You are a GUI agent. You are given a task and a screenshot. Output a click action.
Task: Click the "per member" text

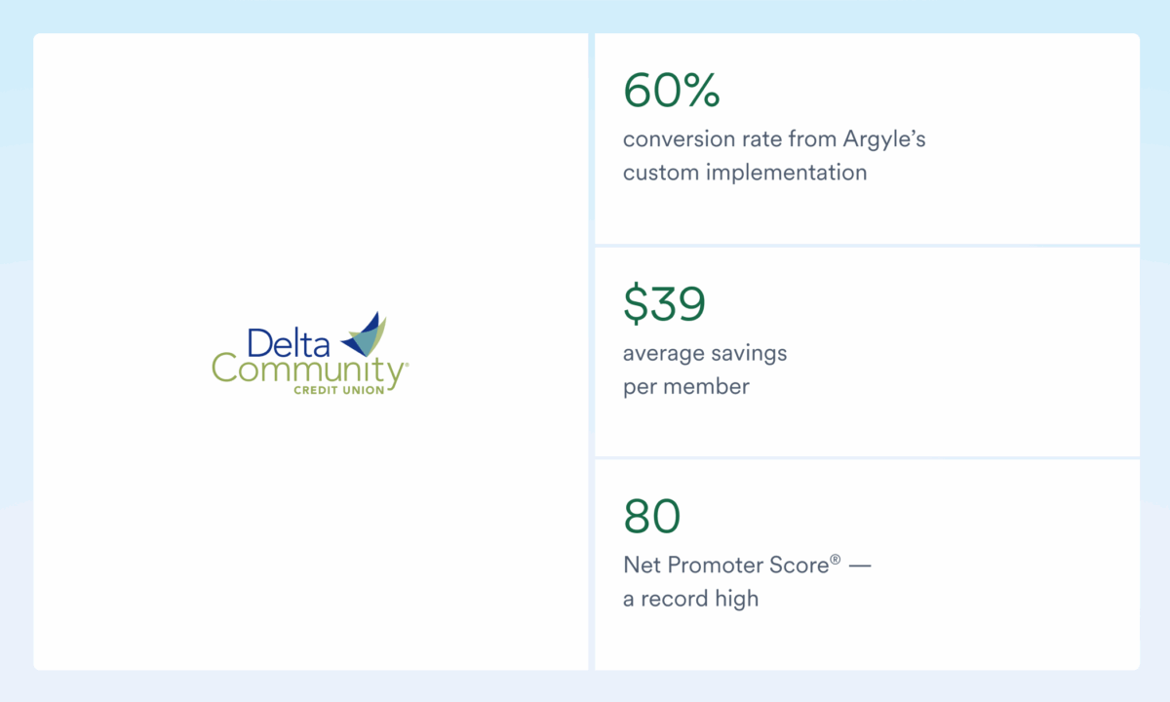[686, 386]
